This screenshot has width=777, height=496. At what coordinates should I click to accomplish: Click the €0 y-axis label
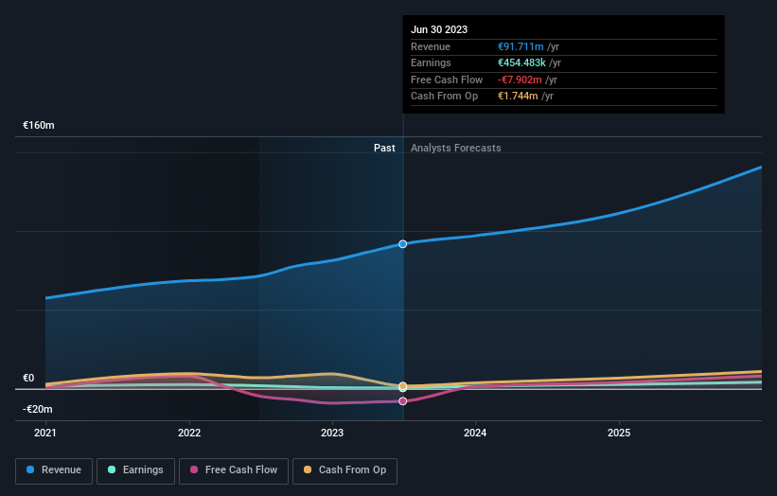coord(28,378)
